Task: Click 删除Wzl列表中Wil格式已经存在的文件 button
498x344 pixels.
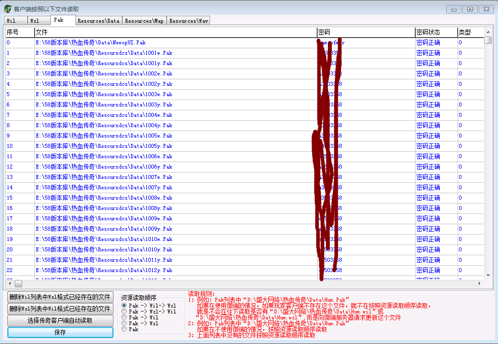Action: (x=60, y=309)
